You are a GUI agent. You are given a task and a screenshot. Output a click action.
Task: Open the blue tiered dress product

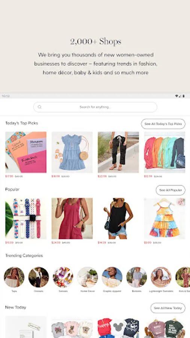coord(72,152)
